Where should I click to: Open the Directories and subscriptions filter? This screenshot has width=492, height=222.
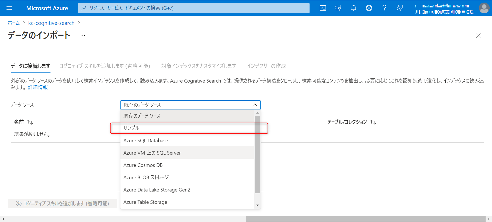point(338,8)
